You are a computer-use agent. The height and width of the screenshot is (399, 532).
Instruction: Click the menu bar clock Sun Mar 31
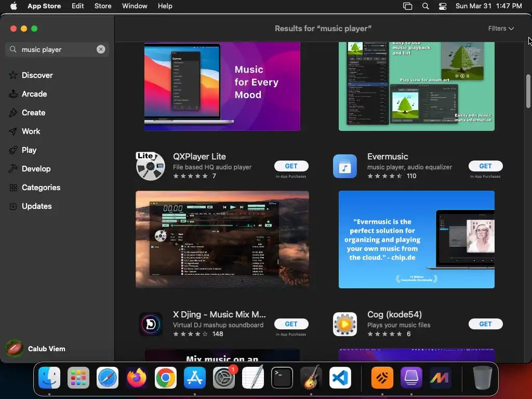pyautogui.click(x=488, y=6)
